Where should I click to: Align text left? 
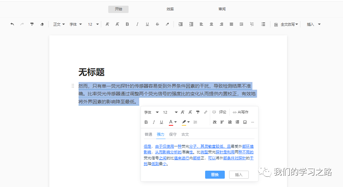click(201, 24)
